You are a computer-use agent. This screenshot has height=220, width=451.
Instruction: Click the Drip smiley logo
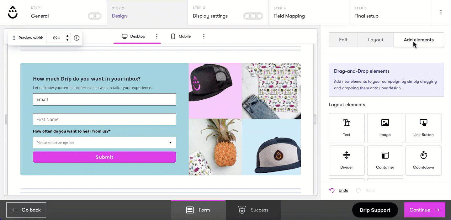click(x=13, y=12)
